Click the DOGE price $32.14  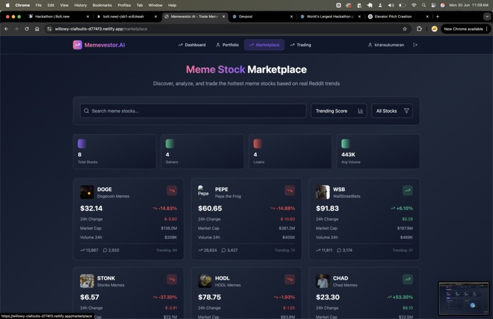pos(91,208)
